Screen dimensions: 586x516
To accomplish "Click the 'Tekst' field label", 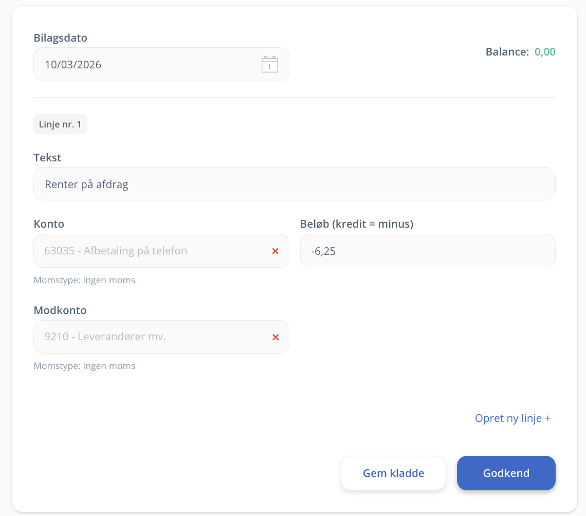I will pos(47,158).
